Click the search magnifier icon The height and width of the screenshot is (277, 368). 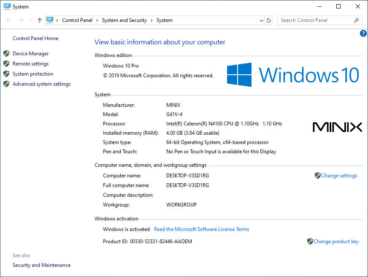coord(356,20)
